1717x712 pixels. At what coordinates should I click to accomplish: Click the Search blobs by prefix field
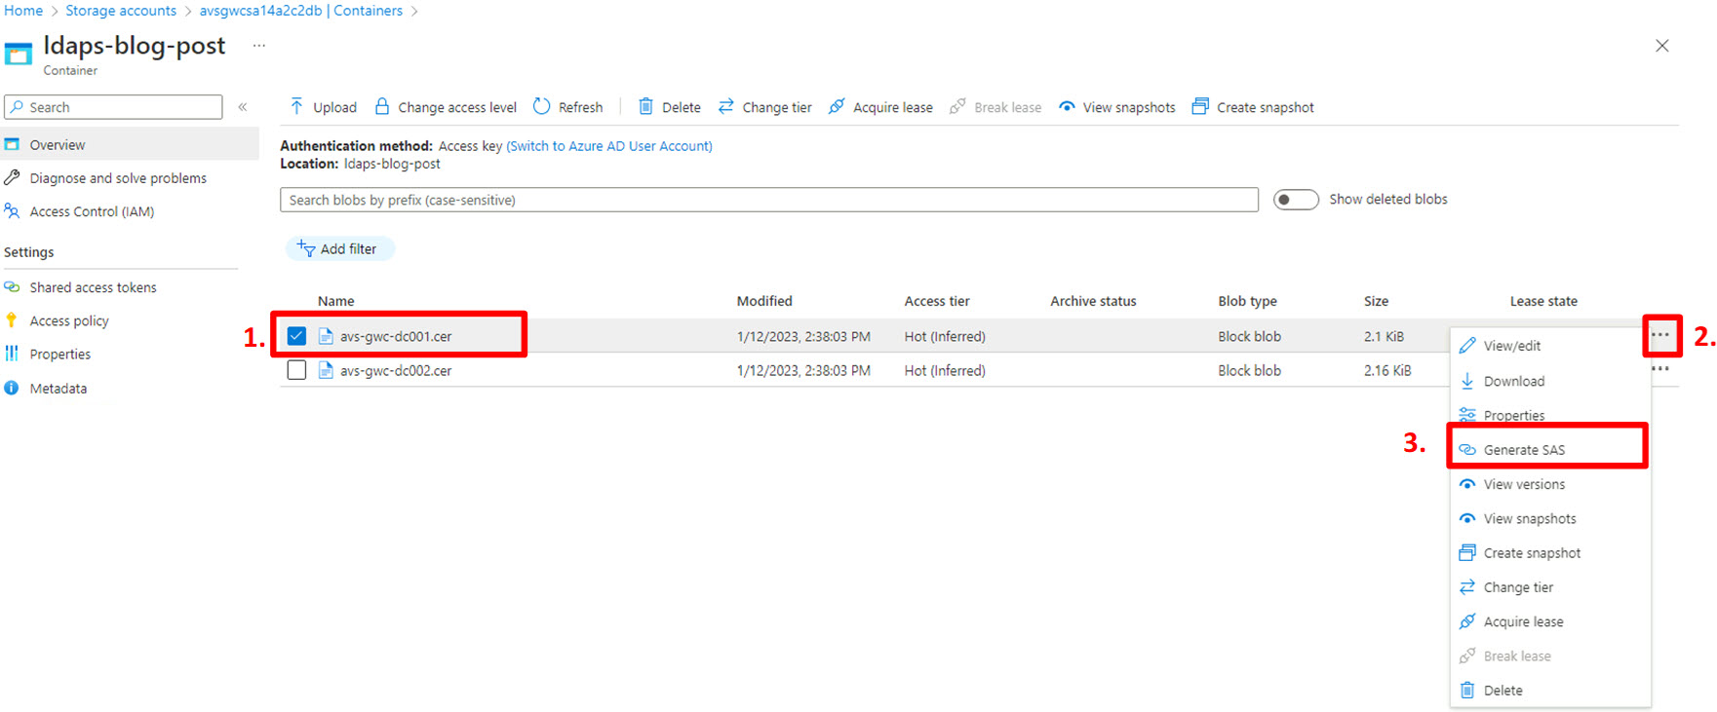[x=769, y=200]
